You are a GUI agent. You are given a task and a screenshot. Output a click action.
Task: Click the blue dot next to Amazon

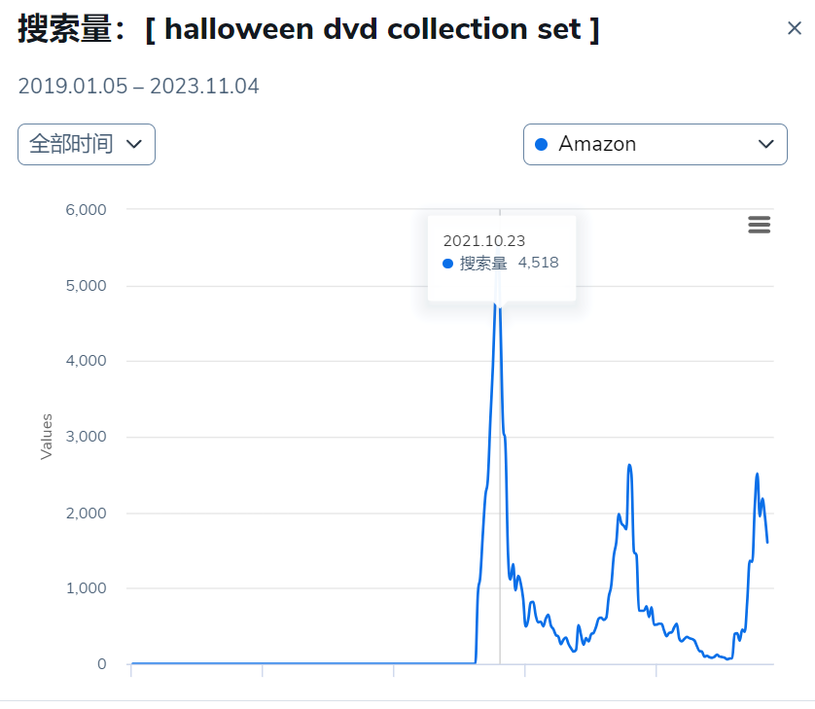pyautogui.click(x=541, y=145)
